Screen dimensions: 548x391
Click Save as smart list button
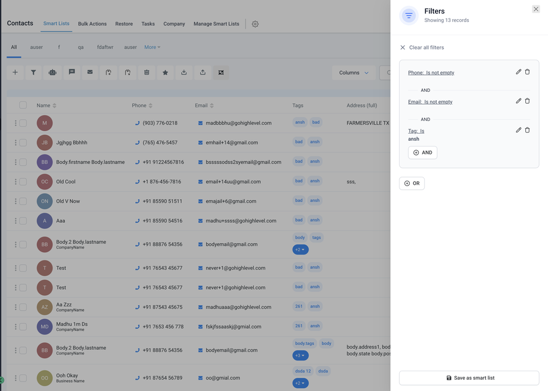pos(469,378)
